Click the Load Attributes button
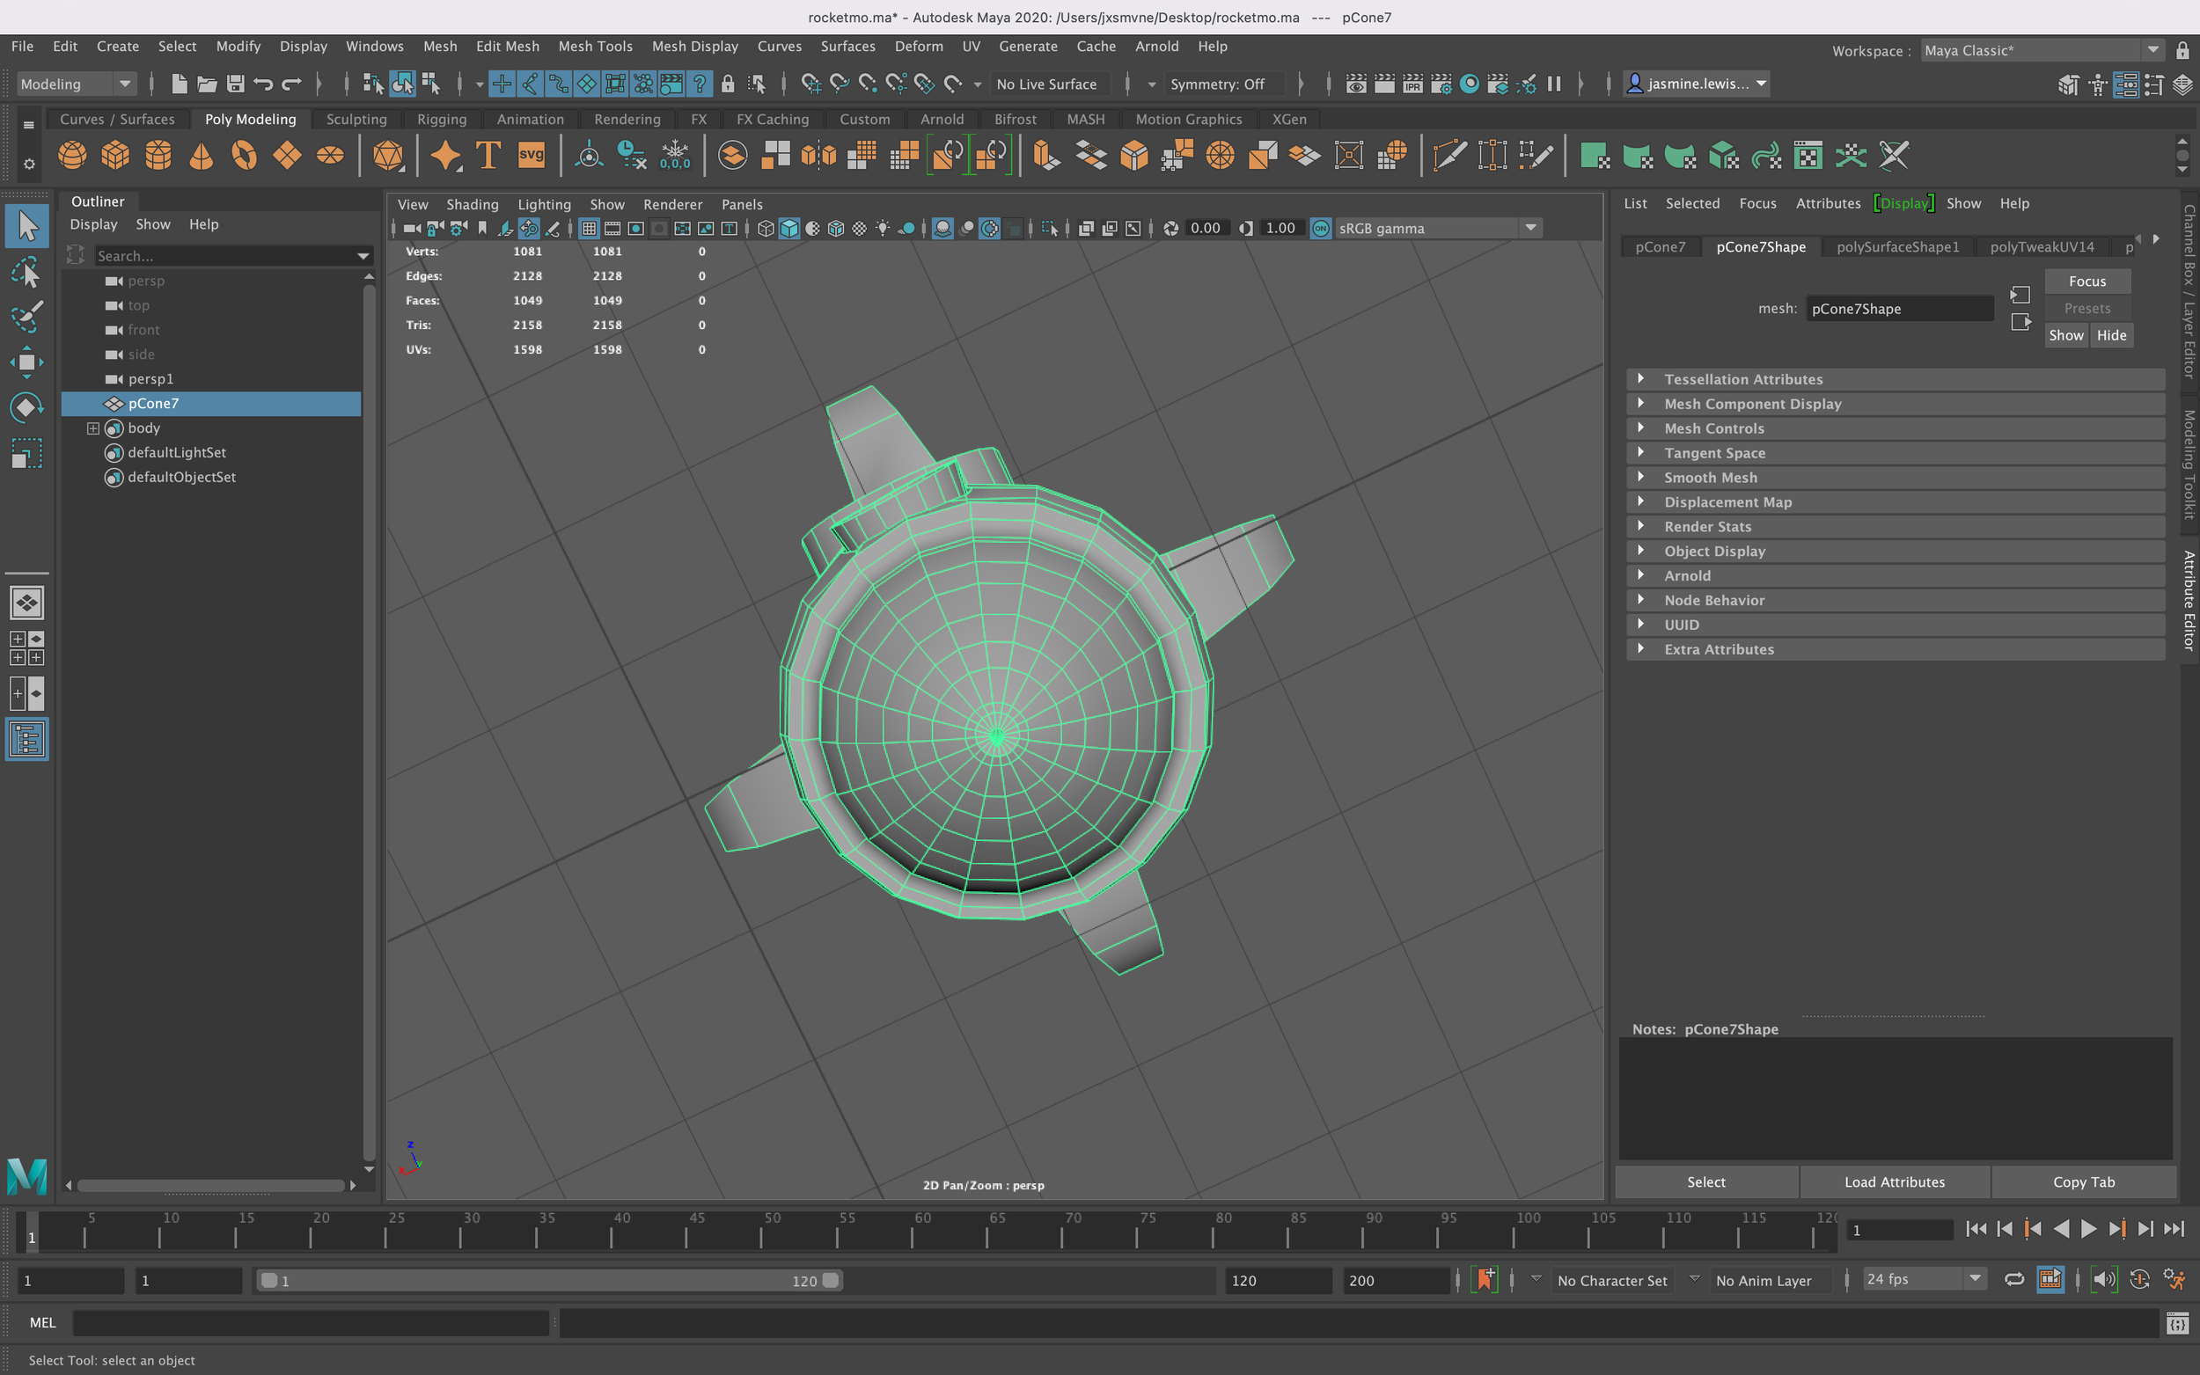2200x1375 pixels. [1894, 1181]
